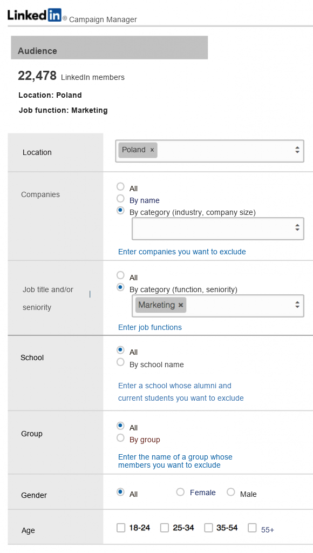The image size is (313, 553).
Task: Select All genders radio button
Action: pos(120,491)
